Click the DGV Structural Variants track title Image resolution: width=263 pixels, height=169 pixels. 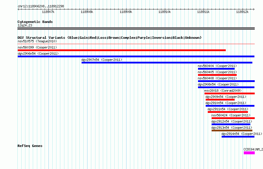[110, 38]
